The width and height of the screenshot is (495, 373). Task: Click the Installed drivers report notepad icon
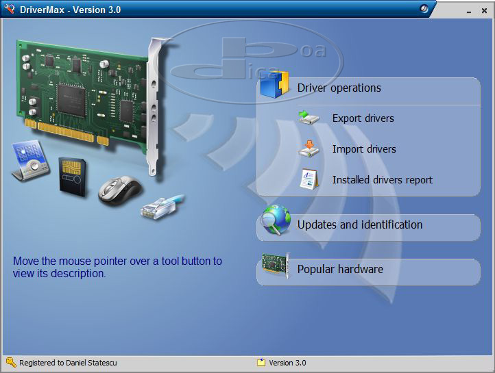coord(309,179)
